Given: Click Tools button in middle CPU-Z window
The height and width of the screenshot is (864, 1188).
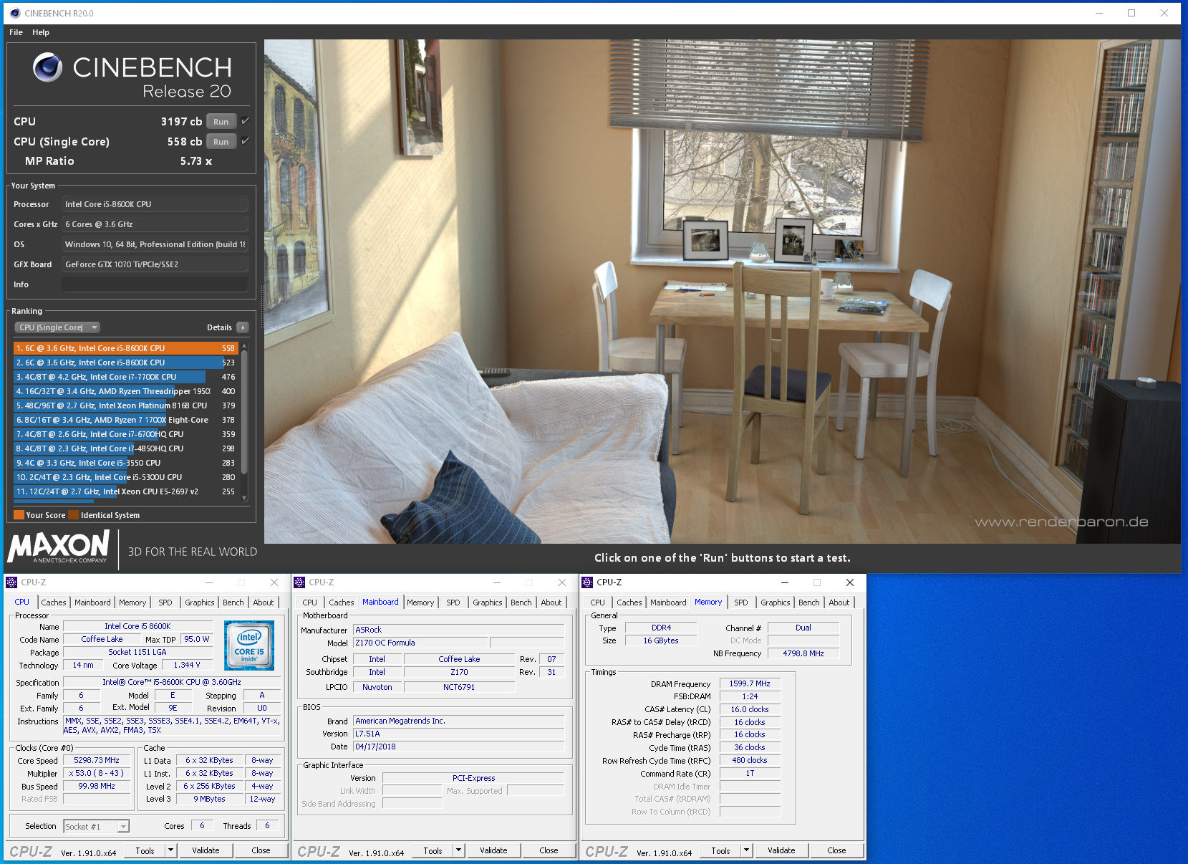Looking at the screenshot, I should click(x=433, y=850).
